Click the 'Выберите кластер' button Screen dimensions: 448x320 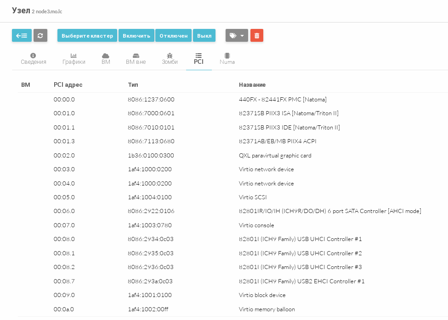pyautogui.click(x=87, y=35)
